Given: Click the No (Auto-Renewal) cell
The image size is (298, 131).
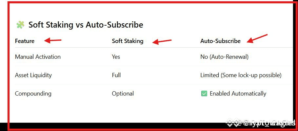Looking at the screenshot, I should tap(225, 57).
